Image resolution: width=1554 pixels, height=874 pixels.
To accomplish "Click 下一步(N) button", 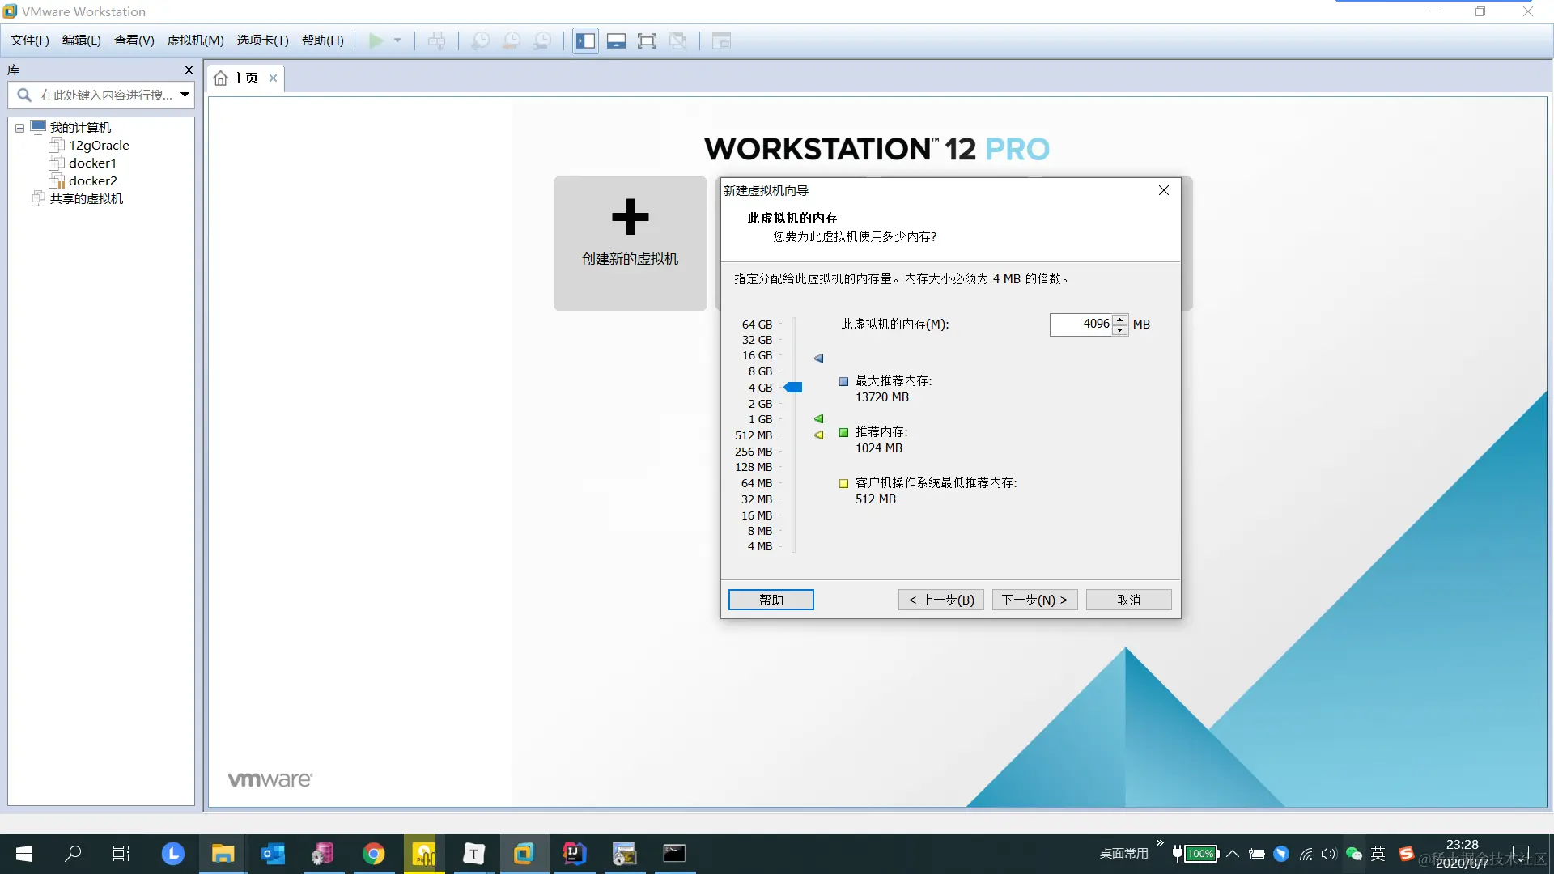I will tap(1034, 600).
